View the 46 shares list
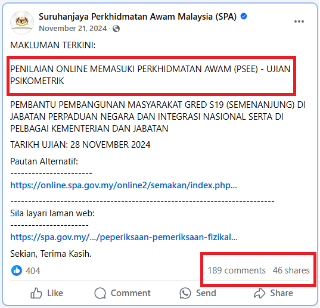 click(x=291, y=270)
